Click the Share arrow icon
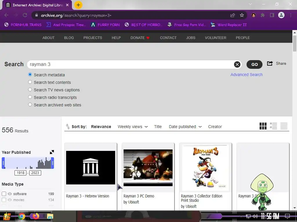This screenshot has width=297, height=222. click(270, 63)
